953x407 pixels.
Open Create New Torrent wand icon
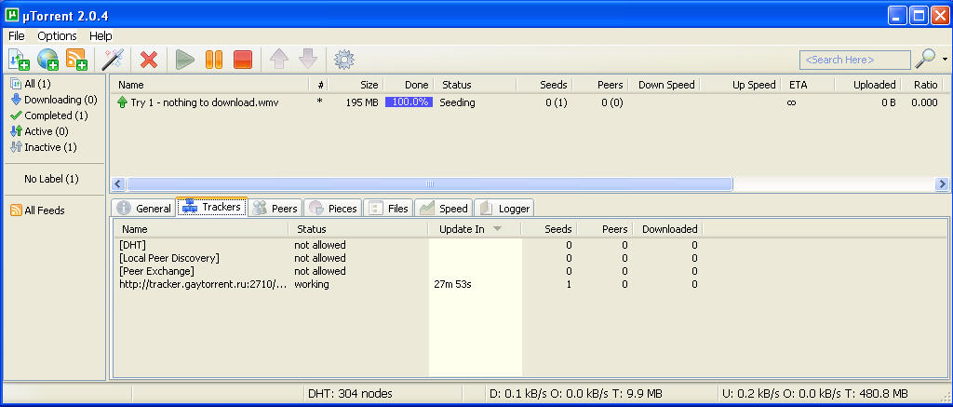113,60
